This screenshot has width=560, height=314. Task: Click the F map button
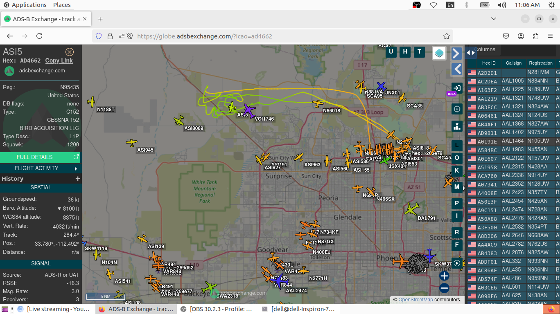point(457,245)
